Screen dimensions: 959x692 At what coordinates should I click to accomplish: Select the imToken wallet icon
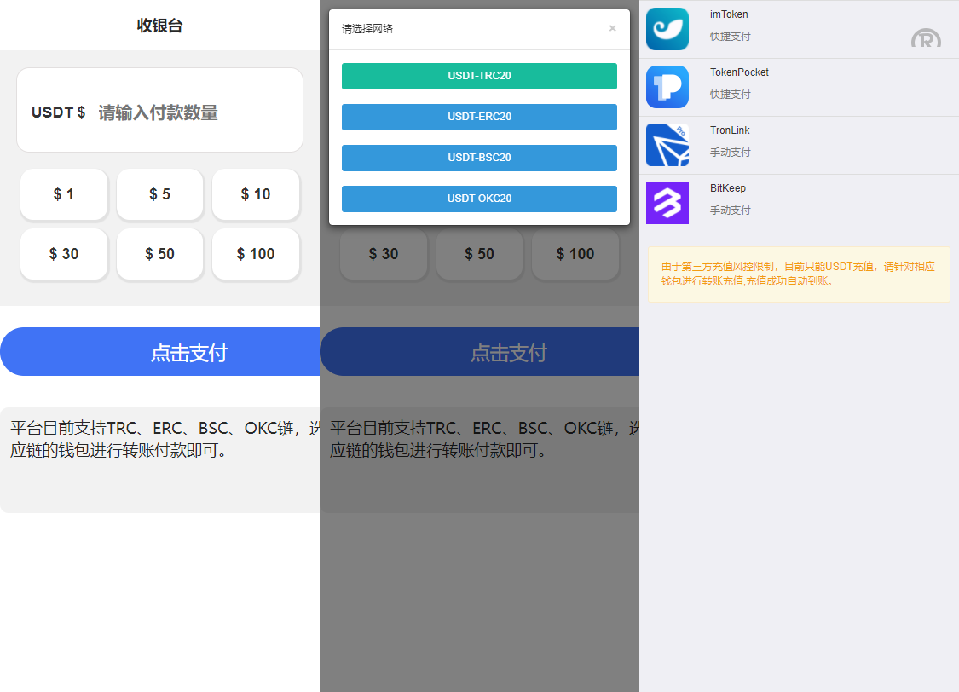pos(667,28)
